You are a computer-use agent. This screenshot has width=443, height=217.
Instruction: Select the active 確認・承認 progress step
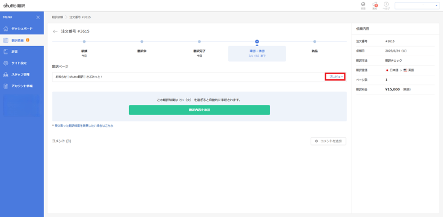pos(257,53)
